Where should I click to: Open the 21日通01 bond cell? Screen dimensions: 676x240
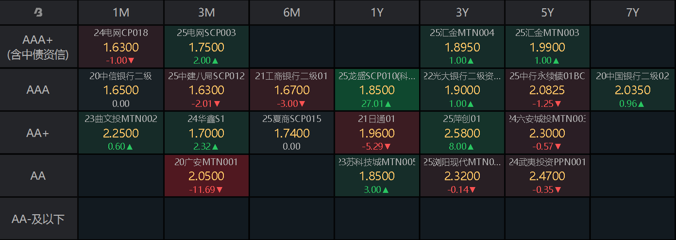(x=377, y=133)
